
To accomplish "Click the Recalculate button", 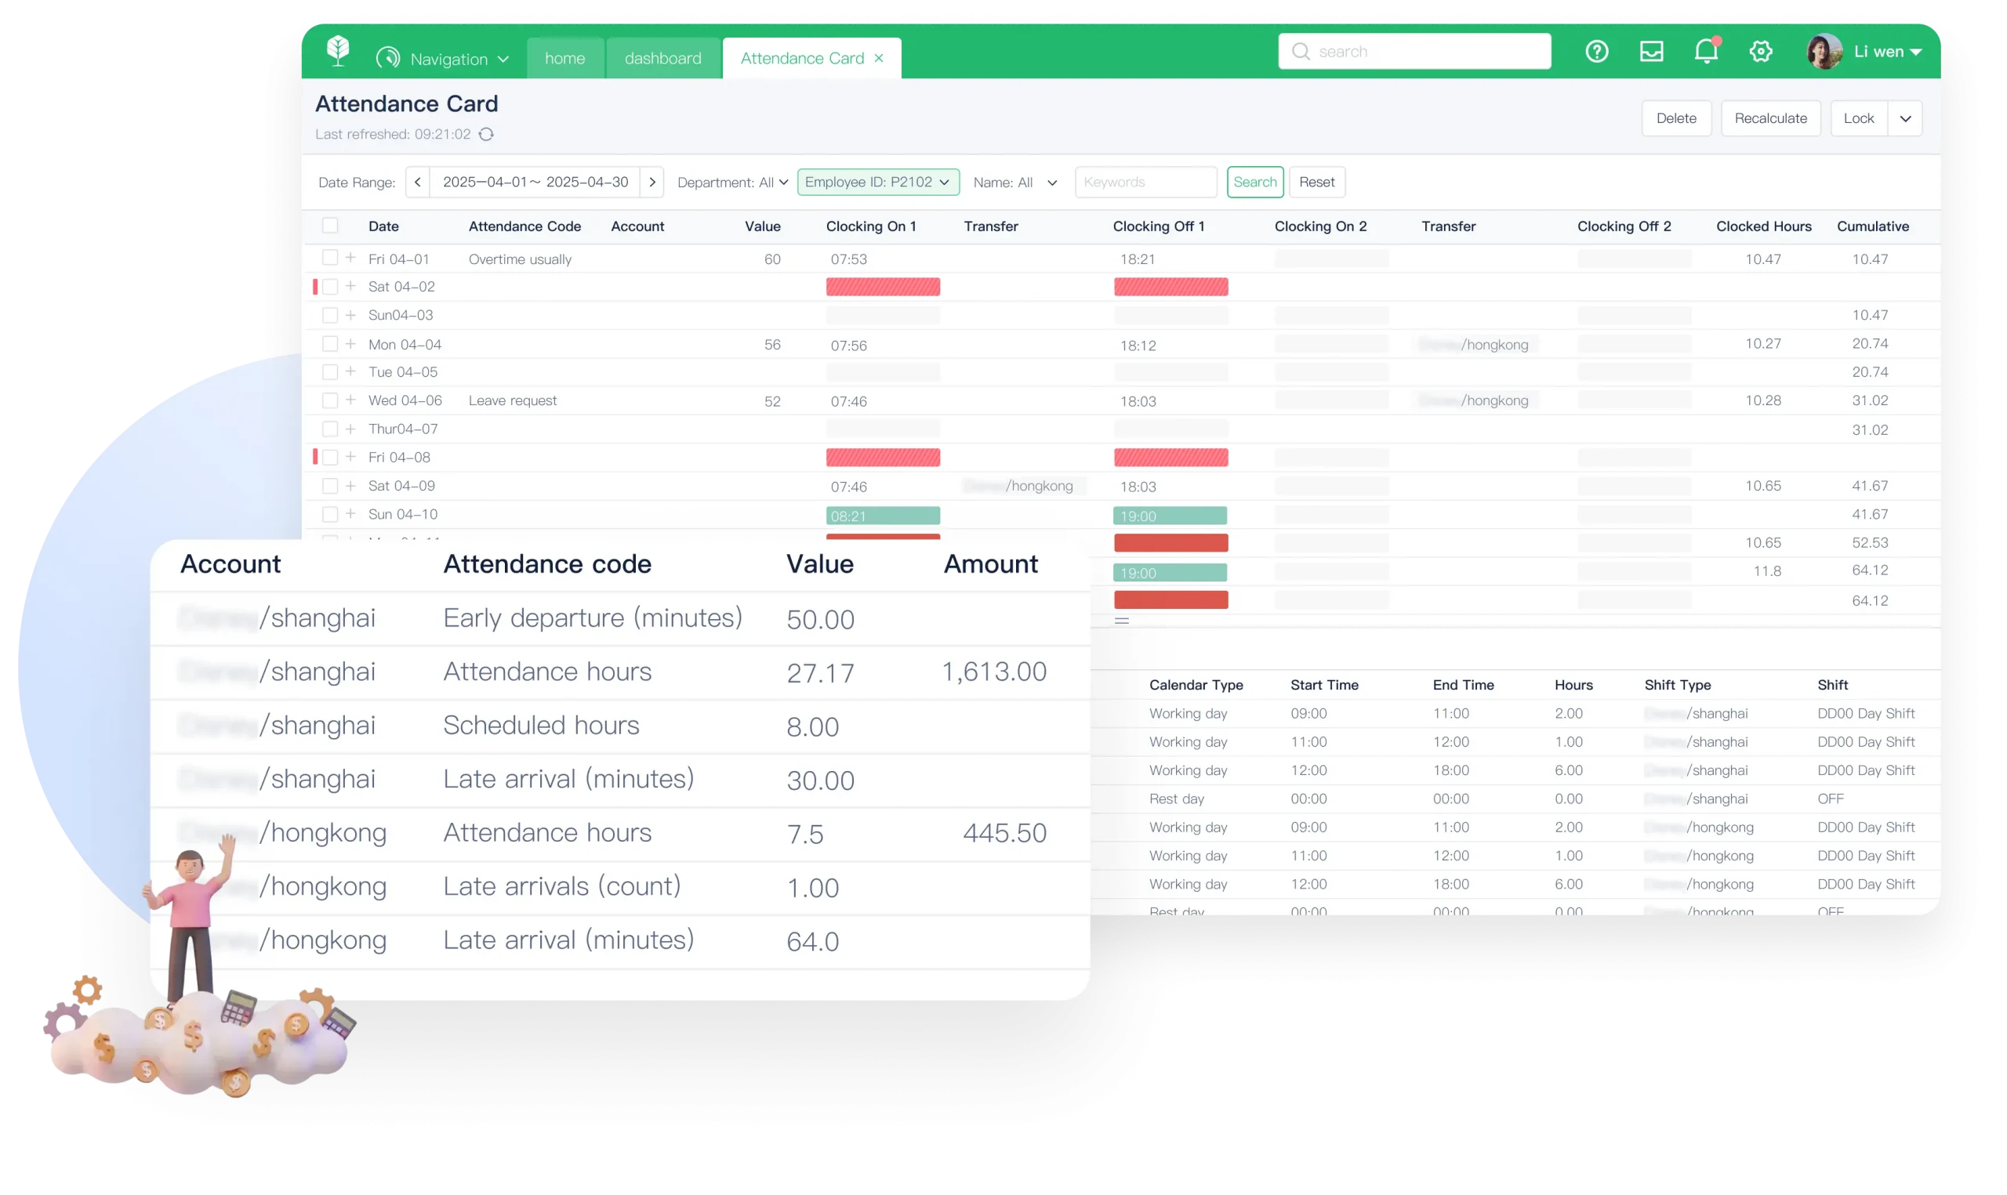I will coord(1770,118).
